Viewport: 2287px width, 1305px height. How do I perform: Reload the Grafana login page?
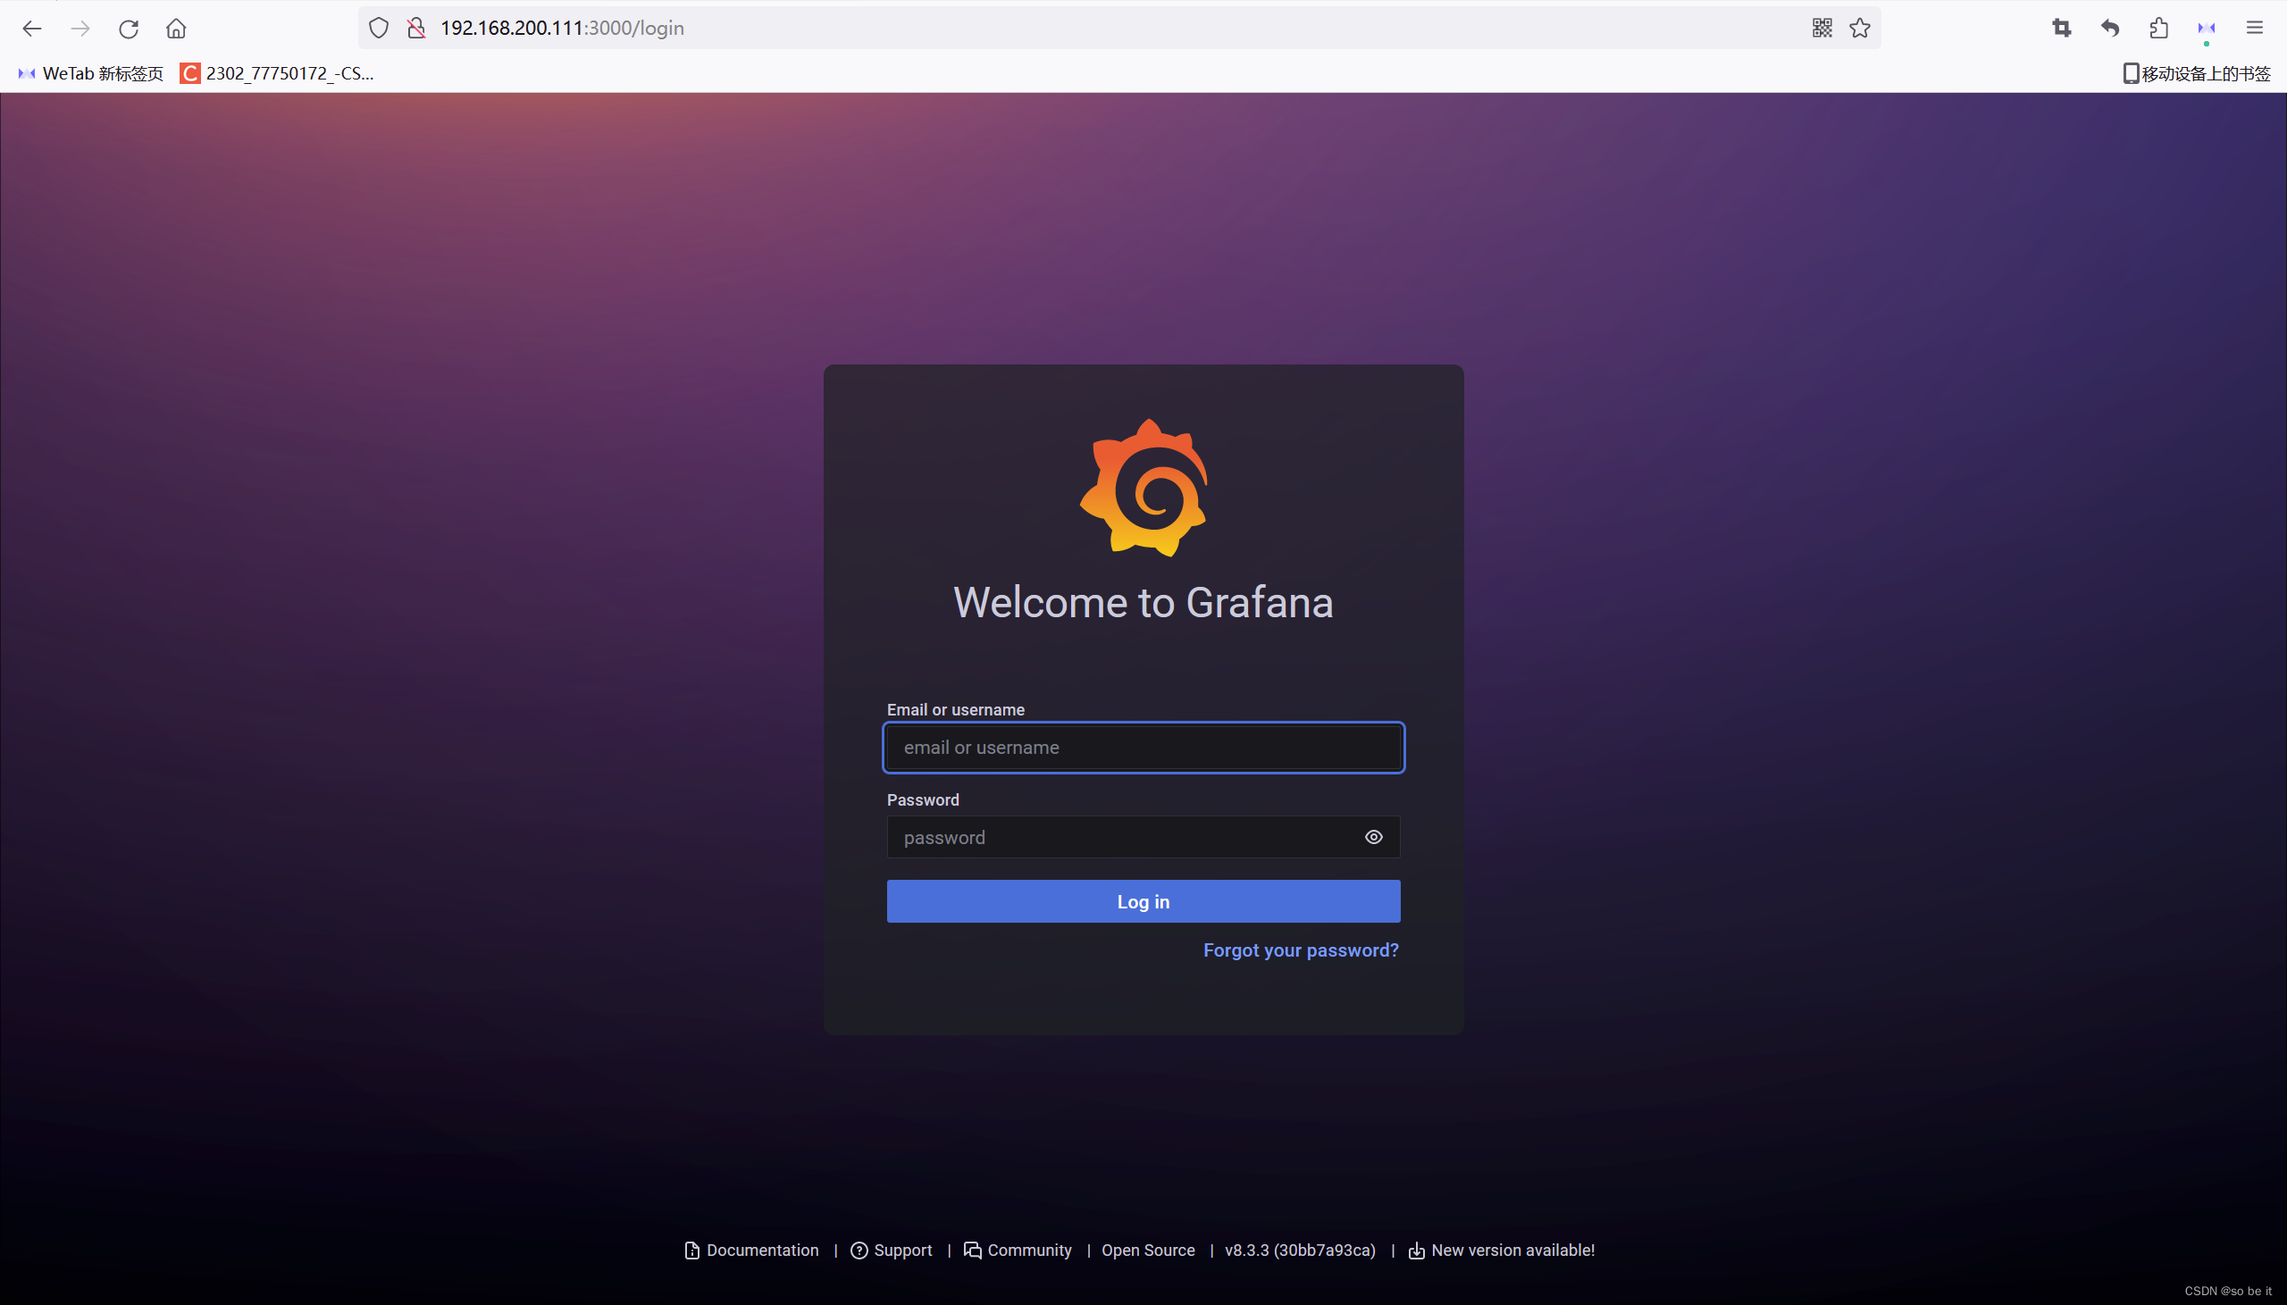pyautogui.click(x=128, y=29)
